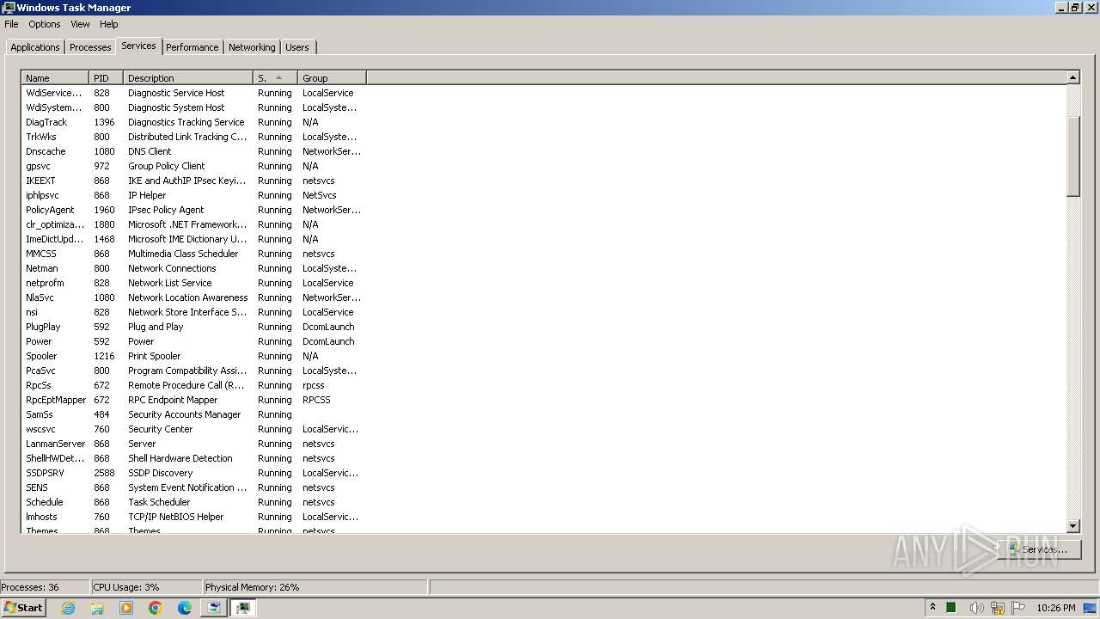Sort by the Status column header
This screenshot has width=1100, height=619.
(x=275, y=77)
